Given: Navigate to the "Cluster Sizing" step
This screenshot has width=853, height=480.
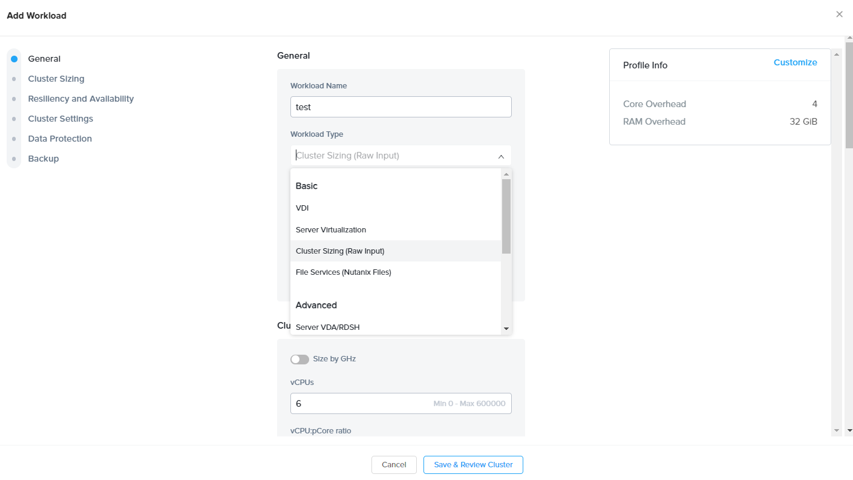Looking at the screenshot, I should 56,78.
